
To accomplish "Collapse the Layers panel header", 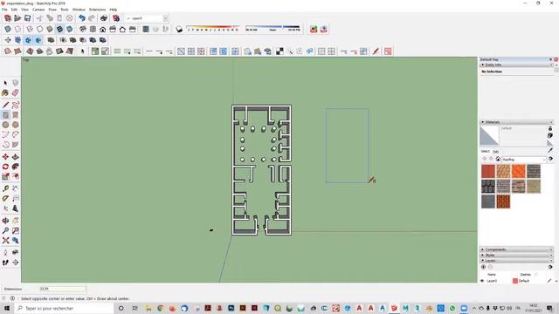I will tap(515, 261).
